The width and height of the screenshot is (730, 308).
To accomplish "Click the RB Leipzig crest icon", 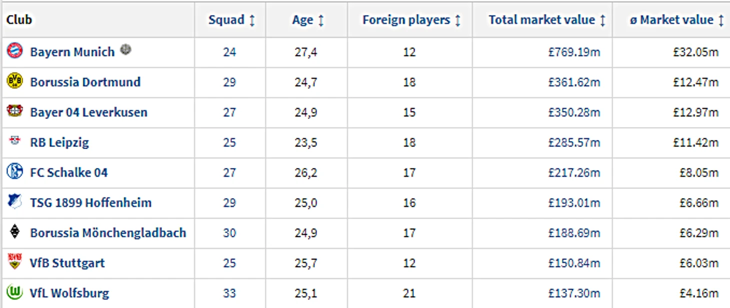I will 14,141.
